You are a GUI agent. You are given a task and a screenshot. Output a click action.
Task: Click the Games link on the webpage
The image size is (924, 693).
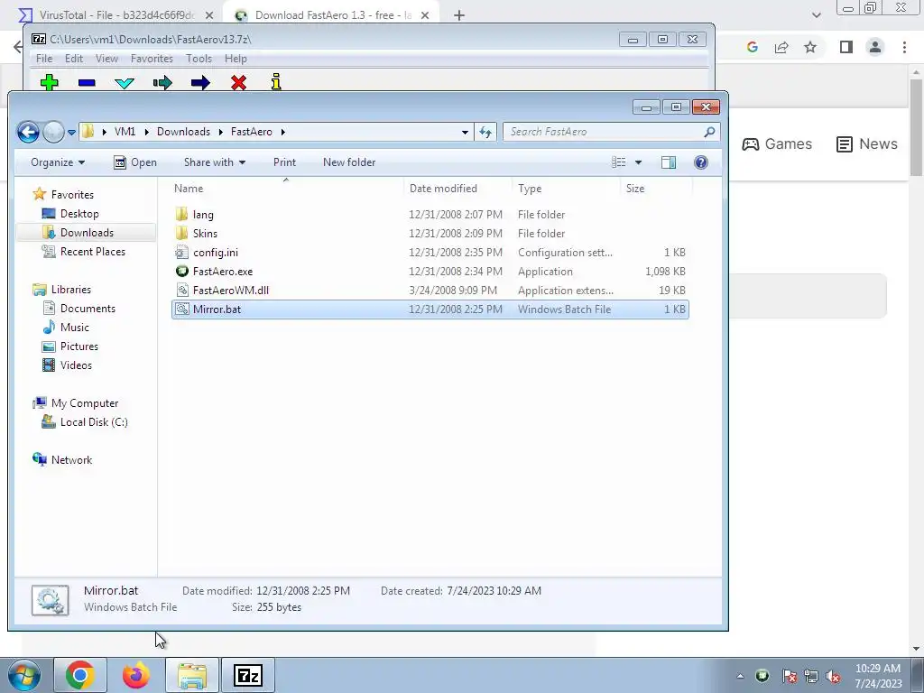click(x=777, y=143)
